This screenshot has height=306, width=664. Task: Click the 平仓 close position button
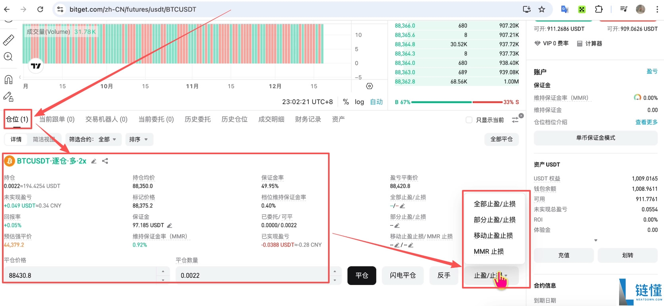(362, 275)
